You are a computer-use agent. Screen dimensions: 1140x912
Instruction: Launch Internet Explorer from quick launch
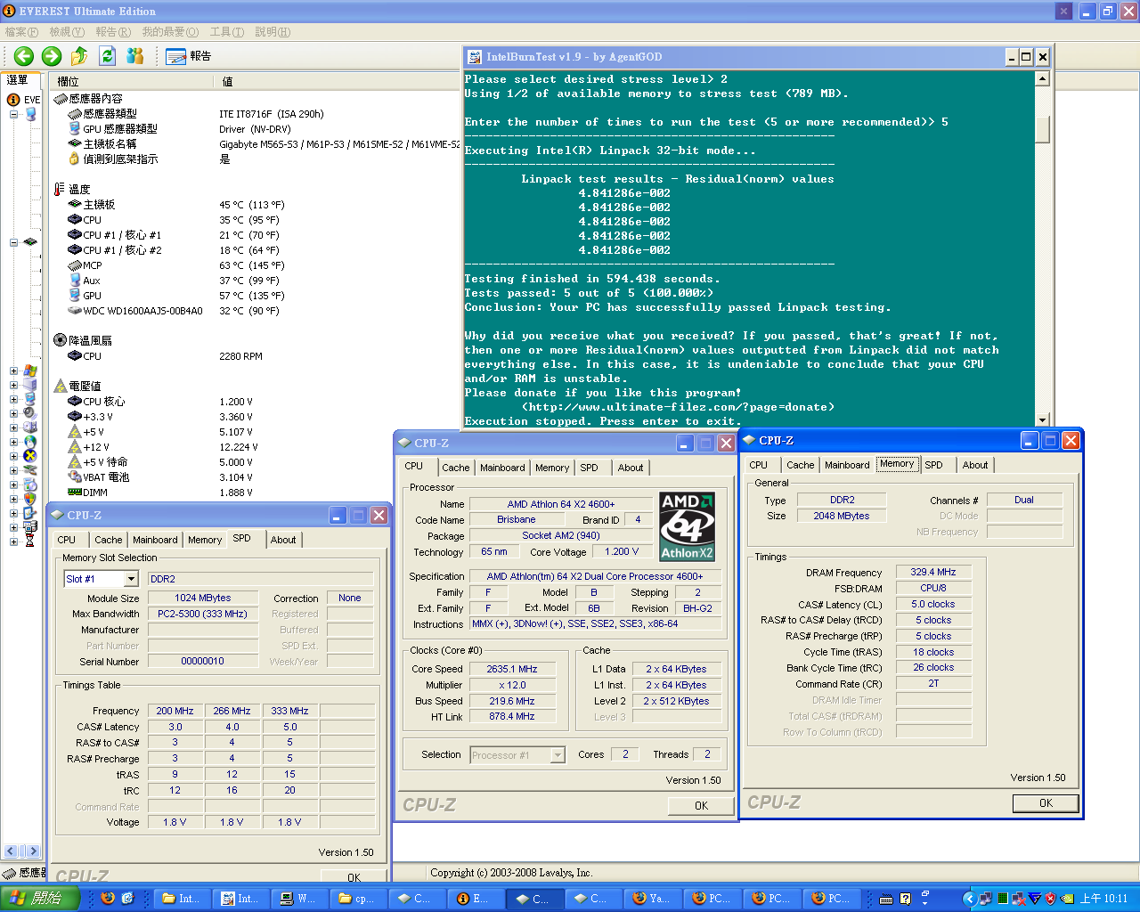tap(127, 898)
